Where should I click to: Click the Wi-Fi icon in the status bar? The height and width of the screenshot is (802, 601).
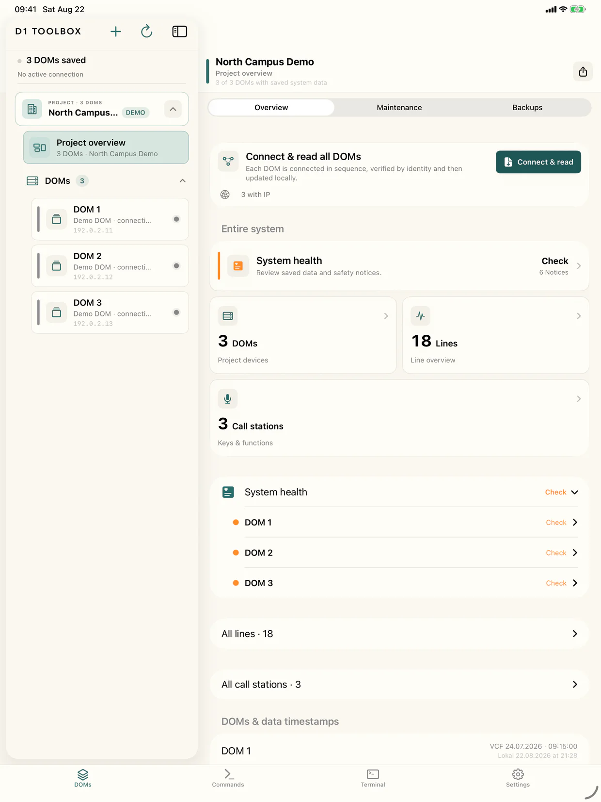pos(563,9)
